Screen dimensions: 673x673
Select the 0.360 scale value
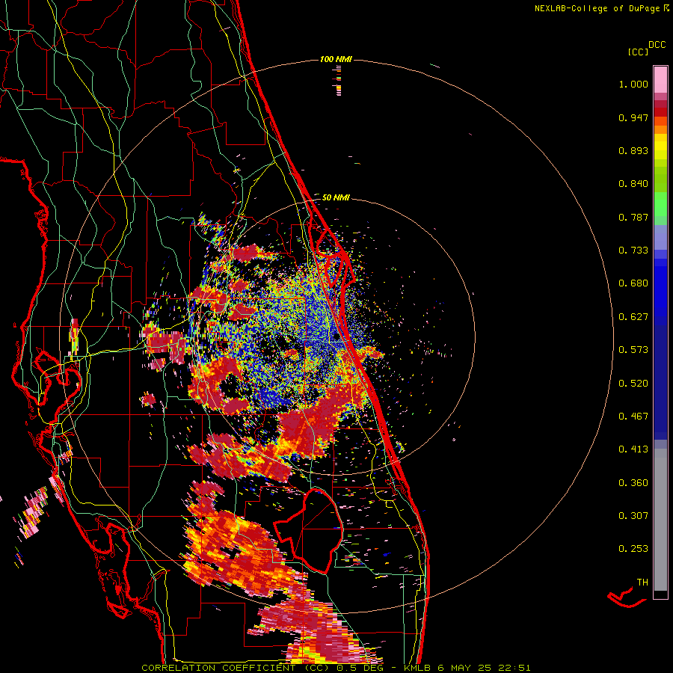[633, 483]
